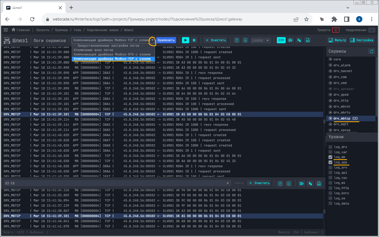Open the browser extensions puzzle icon
Screen dimensions: 379x237
(x=334, y=19)
